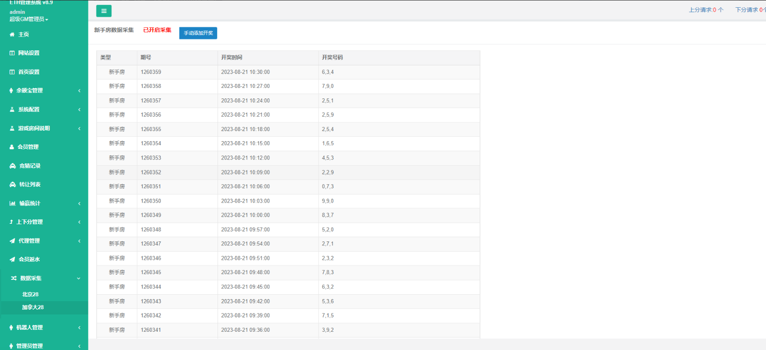
Task: Click the hamburger menu toggle button
Action: pyautogui.click(x=104, y=11)
